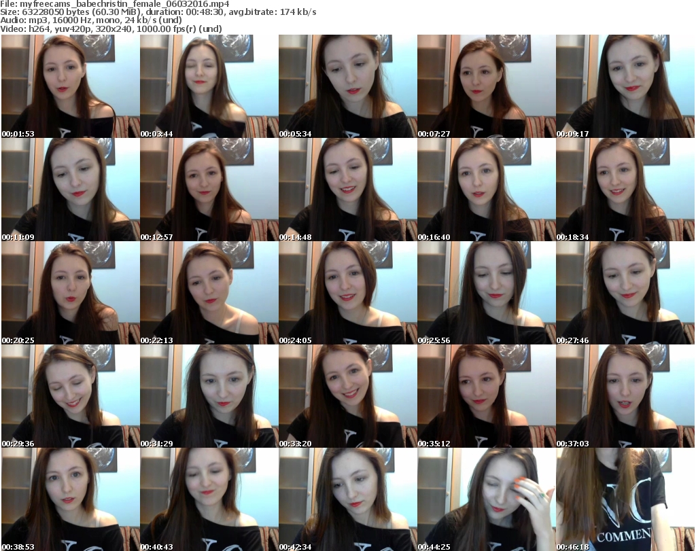696x551 pixels.
Task: Open the frame at 00:14:48
Action: point(347,190)
